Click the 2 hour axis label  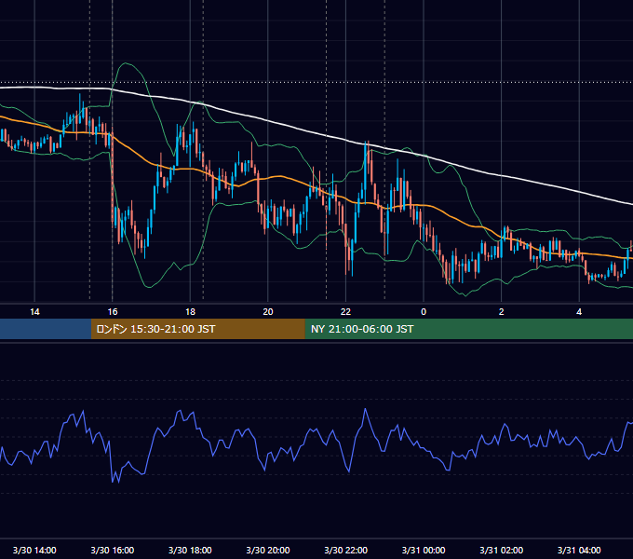pyautogui.click(x=502, y=312)
